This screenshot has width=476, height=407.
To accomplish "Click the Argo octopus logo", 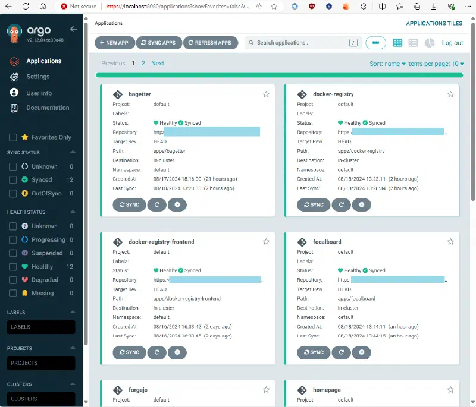I will [14, 33].
